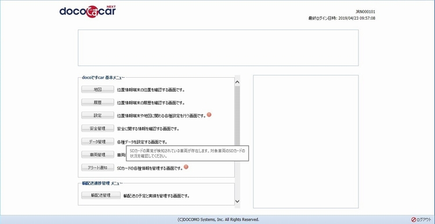Open the 履歴 history screen
This screenshot has width=435, height=224.
97,102
